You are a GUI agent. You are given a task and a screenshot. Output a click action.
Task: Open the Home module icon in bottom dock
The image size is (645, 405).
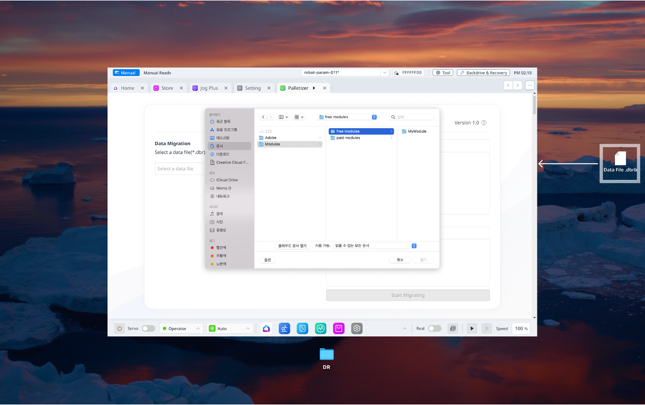click(x=266, y=329)
